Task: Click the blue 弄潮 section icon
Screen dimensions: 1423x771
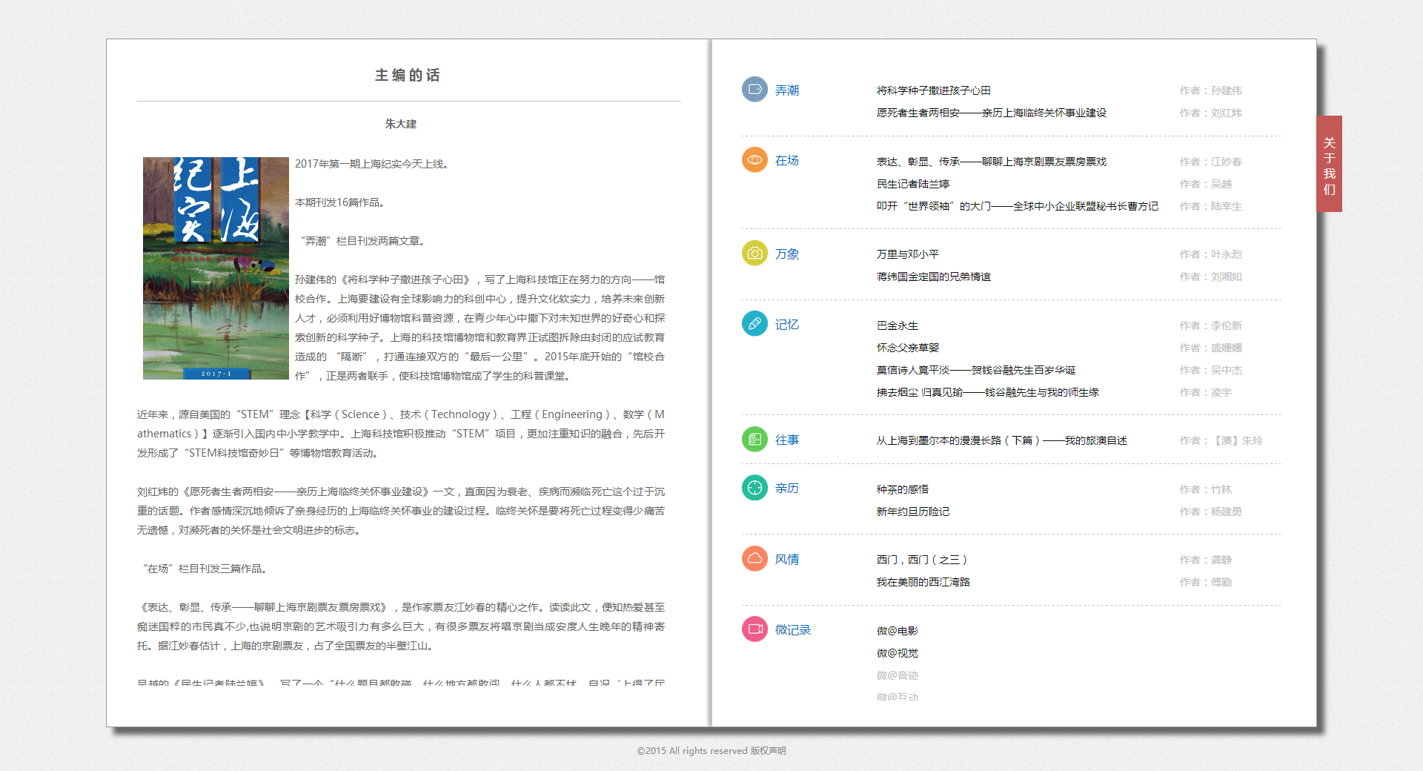Action: 754,90
